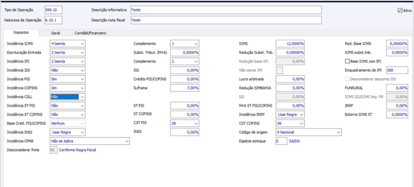This screenshot has width=414, height=187.
Task: Open the Código de origem dropdown
Action: pos(308,132)
